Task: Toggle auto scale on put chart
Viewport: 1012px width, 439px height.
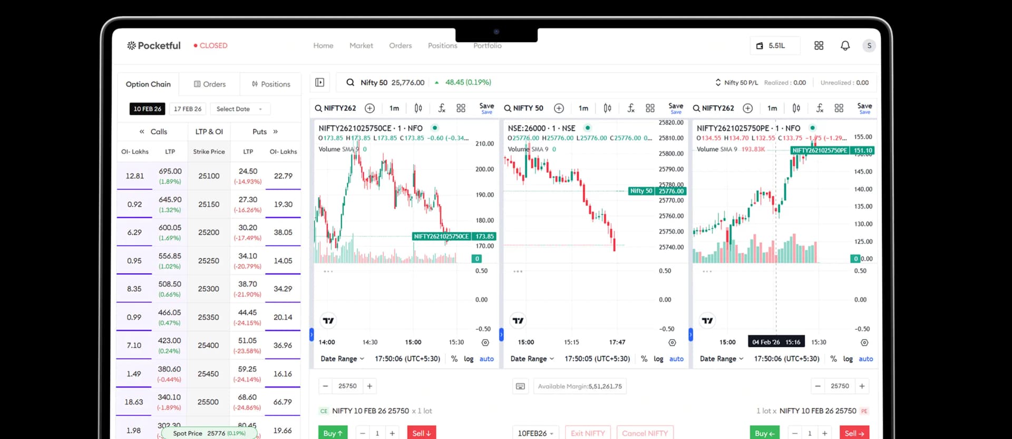Action: point(865,359)
